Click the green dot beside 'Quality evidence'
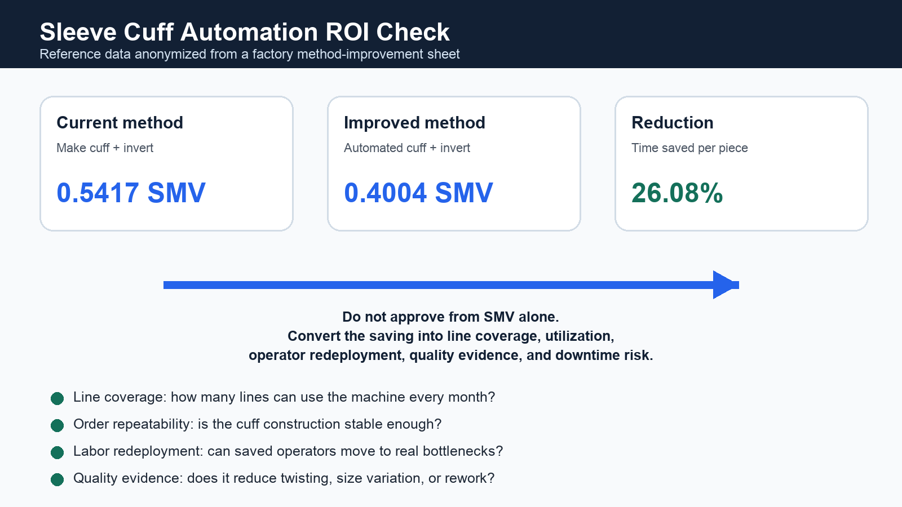 point(57,479)
